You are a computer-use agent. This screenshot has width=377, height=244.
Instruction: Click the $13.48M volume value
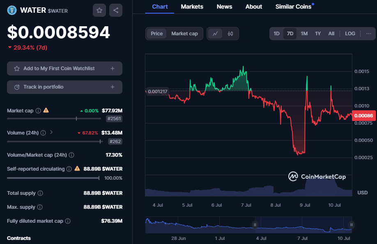coord(112,133)
